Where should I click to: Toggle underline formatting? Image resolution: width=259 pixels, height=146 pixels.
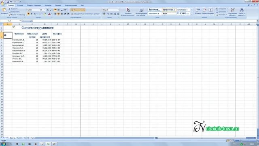click(35, 14)
